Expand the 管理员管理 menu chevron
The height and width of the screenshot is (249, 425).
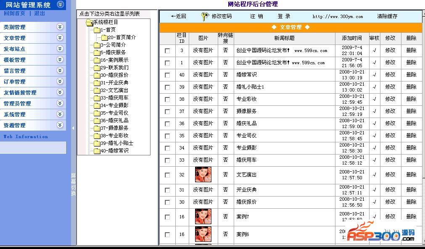[x=60, y=103]
